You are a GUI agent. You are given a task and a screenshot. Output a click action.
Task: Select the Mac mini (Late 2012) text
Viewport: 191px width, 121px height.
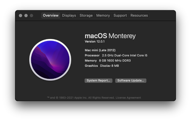click(100, 50)
